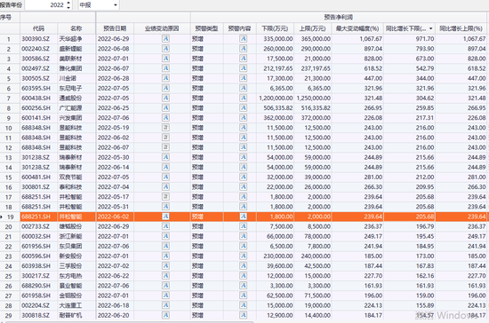The width and height of the screenshot is (489, 323).
Task: Open forecast content icon for 300390.SZ row
Action: point(243,38)
